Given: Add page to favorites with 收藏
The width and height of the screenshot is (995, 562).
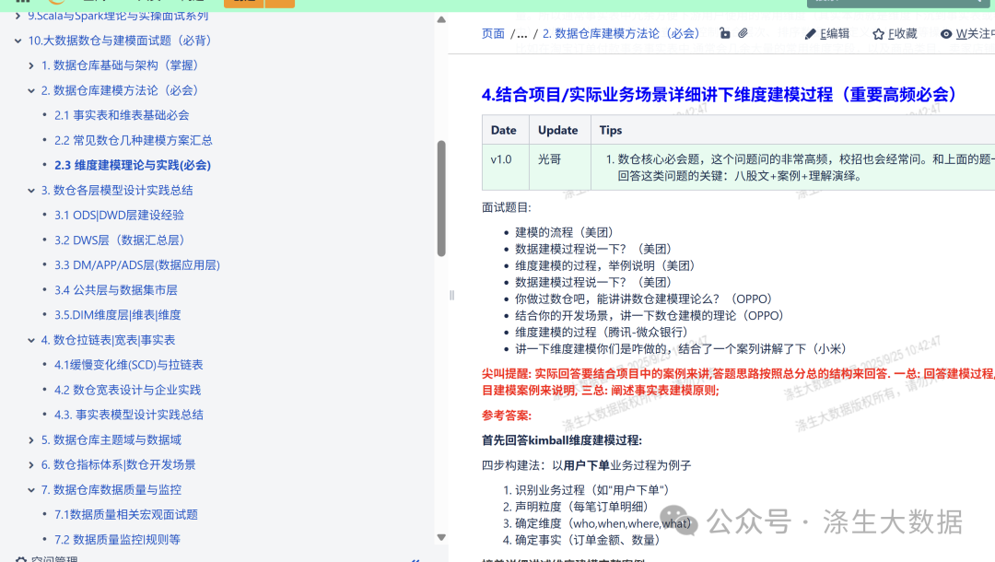Looking at the screenshot, I should tap(895, 33).
